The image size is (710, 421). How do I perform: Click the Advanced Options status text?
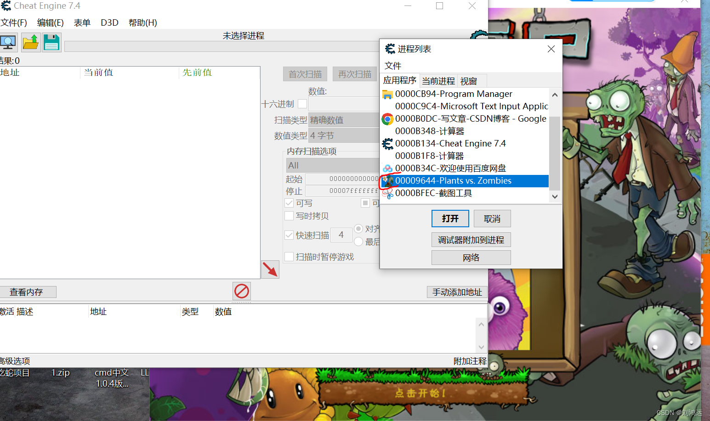15,361
